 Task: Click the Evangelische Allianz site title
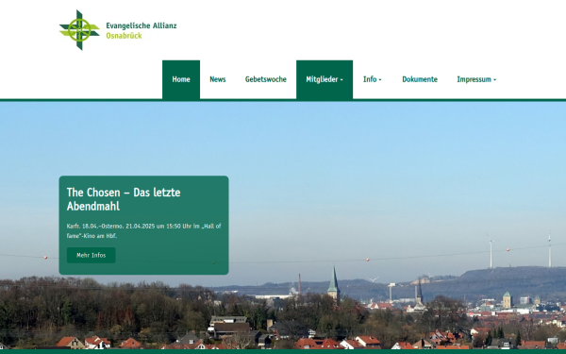coord(141,25)
